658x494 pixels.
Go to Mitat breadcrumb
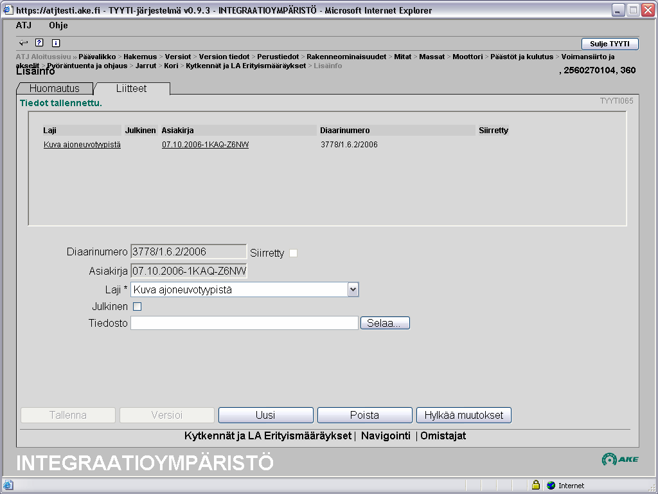pyautogui.click(x=402, y=57)
